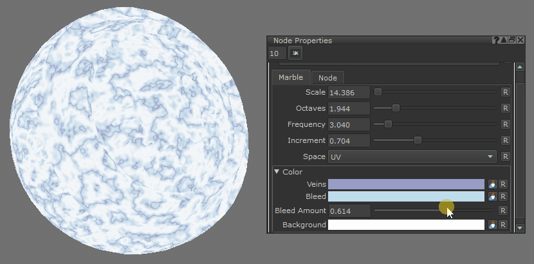This screenshot has height=264, width=534.
Task: Click the Veins color swatch
Action: tap(406, 184)
